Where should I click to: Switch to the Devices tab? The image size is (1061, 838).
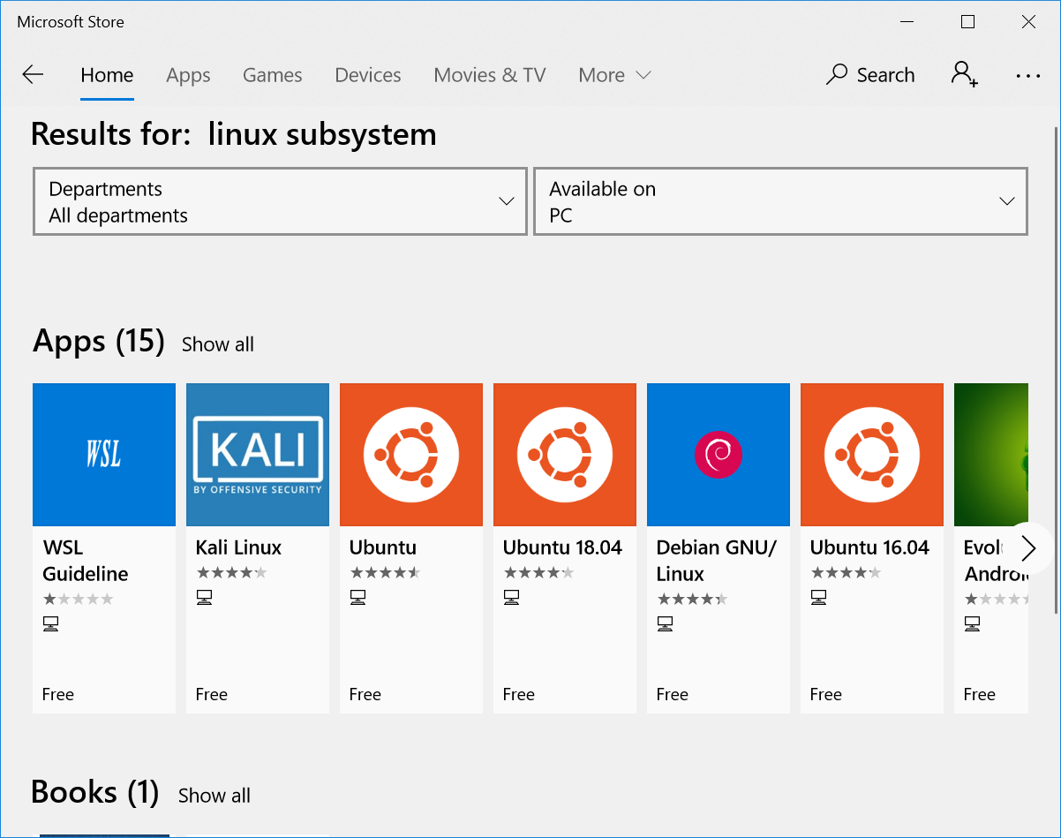[x=368, y=75]
